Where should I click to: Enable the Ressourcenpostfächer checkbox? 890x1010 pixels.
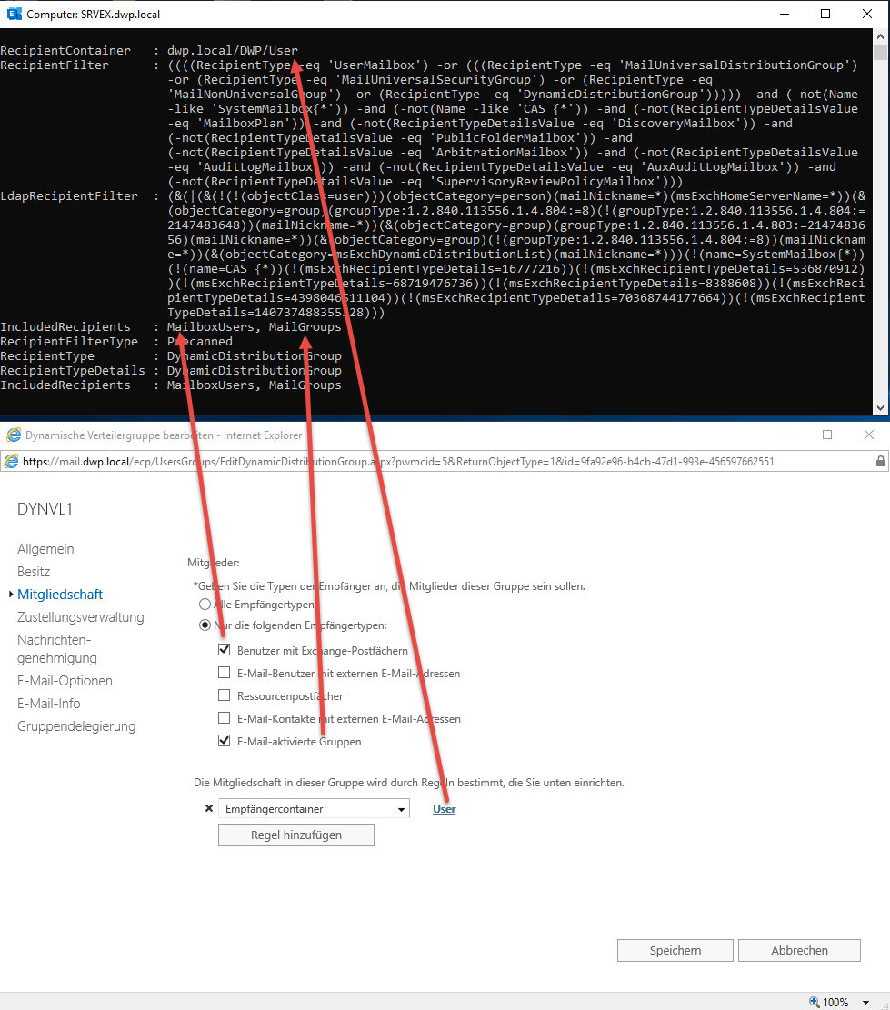tap(225, 696)
